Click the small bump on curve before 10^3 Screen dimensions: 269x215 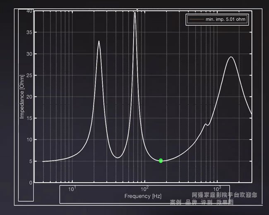point(206,123)
